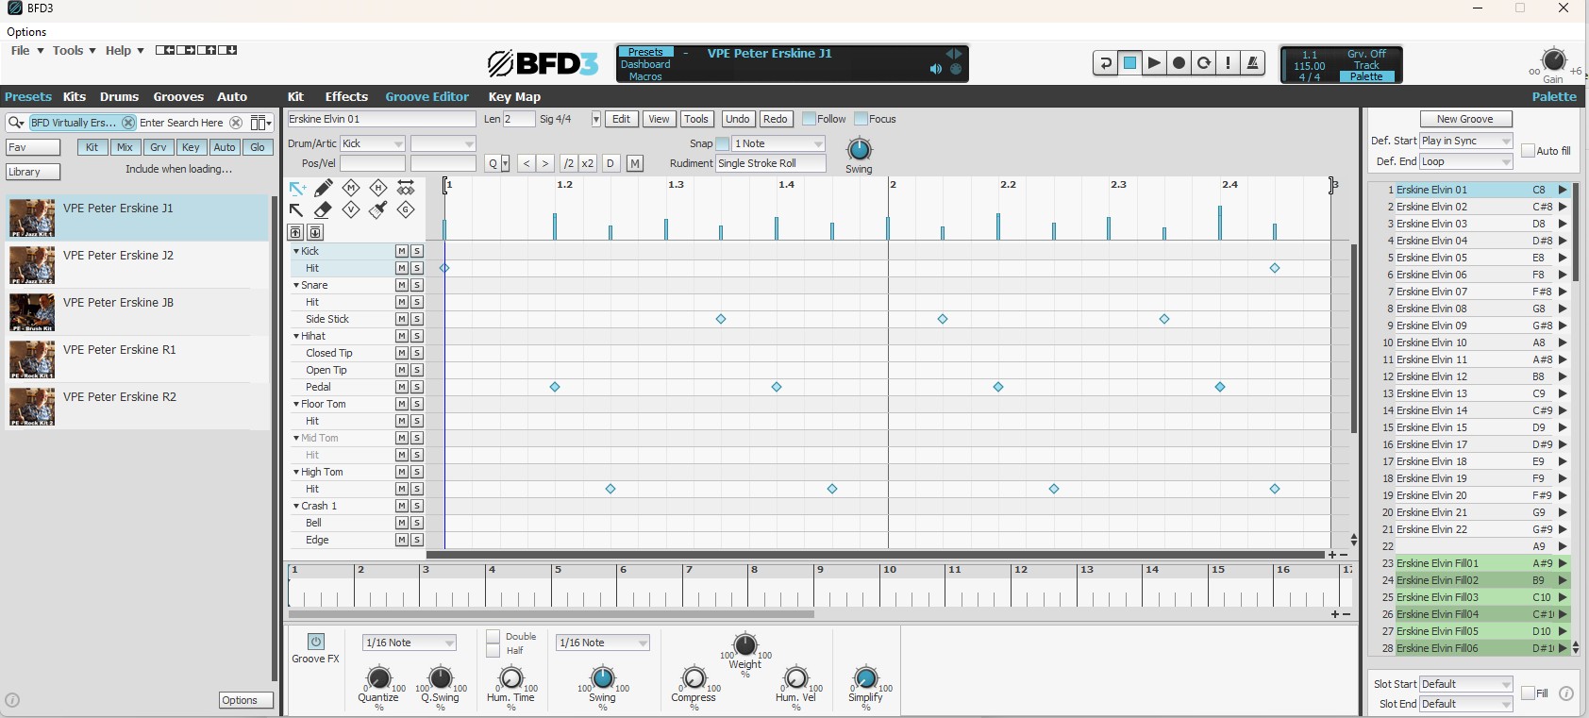Image resolution: width=1589 pixels, height=718 pixels.
Task: Click the plain arrow select tool
Action: click(x=296, y=209)
